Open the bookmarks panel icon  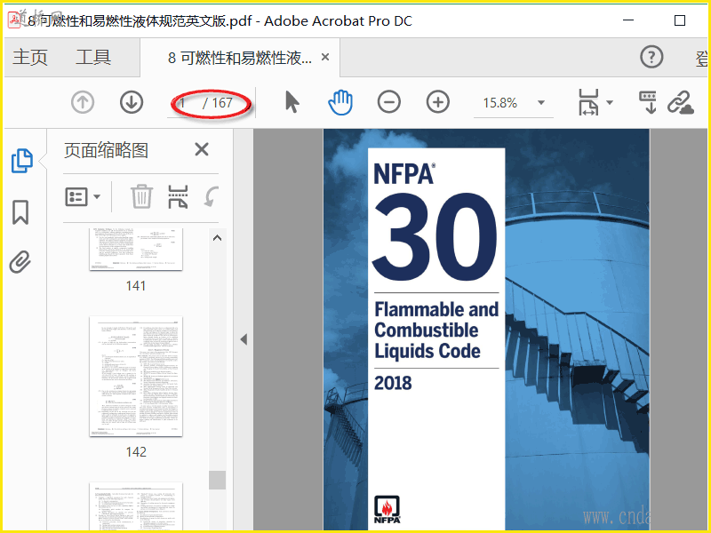pyautogui.click(x=20, y=212)
